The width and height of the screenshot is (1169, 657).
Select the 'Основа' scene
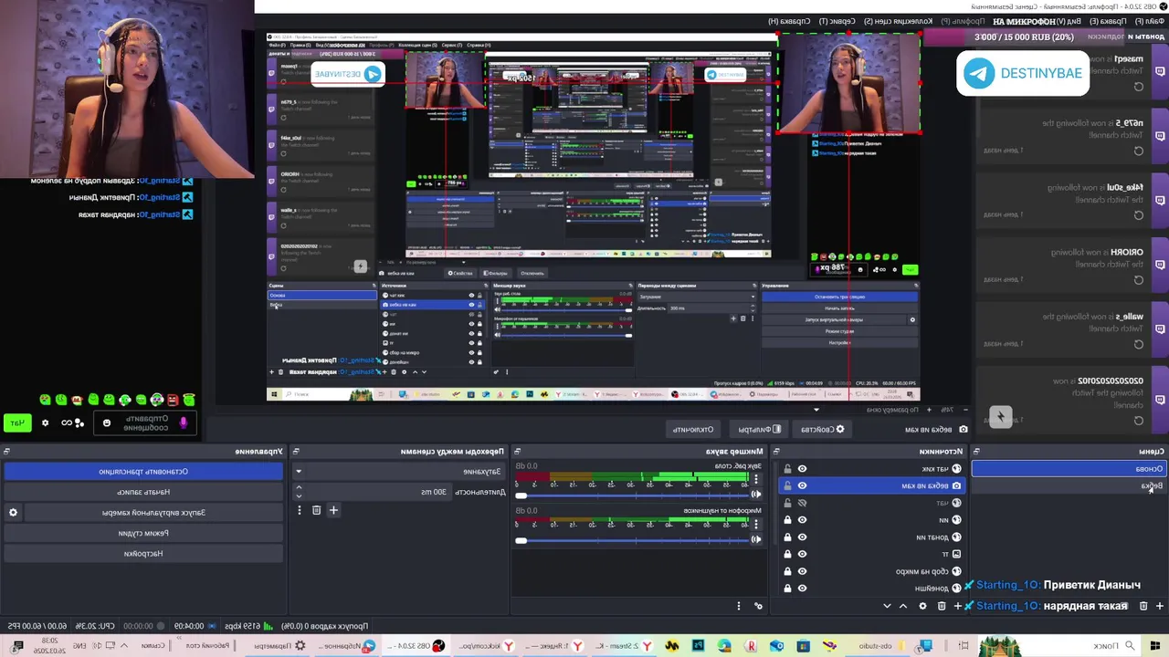(1069, 469)
